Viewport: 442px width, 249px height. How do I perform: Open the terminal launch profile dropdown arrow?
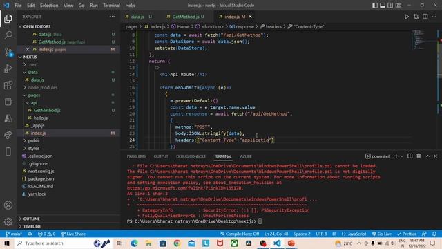(x=402, y=156)
